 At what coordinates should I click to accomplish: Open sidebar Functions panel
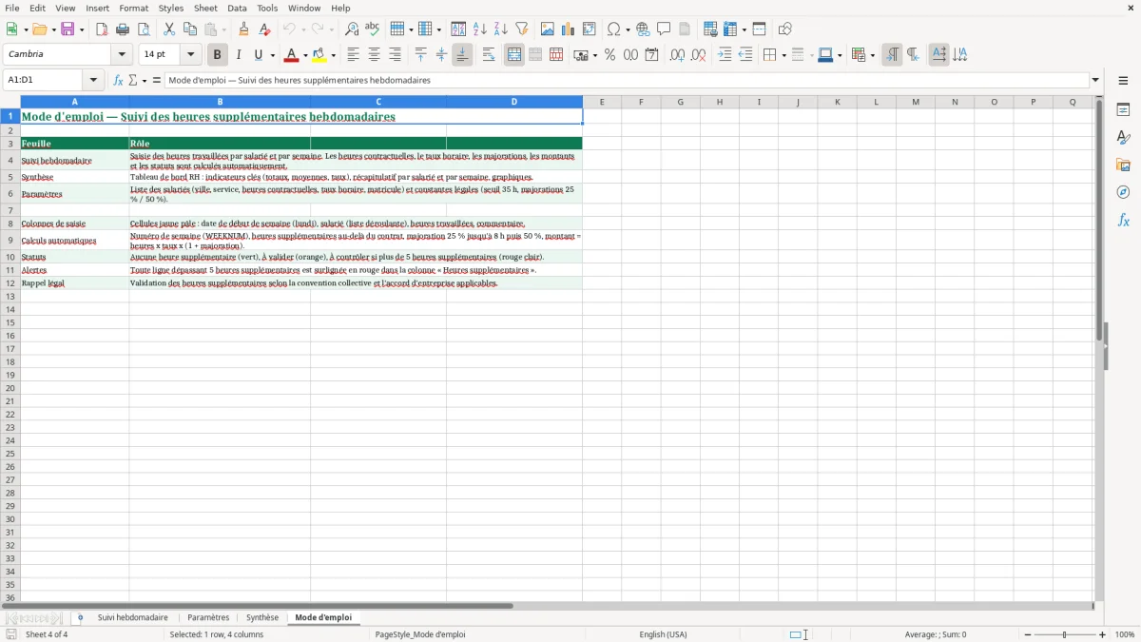pos(1123,221)
